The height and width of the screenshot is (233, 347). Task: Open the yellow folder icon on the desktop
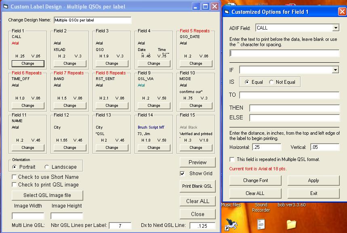click(291, 225)
